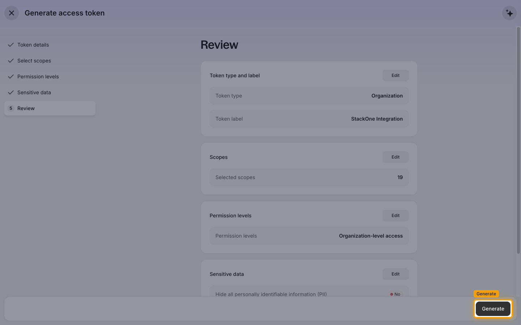Close the Generate access token dialog
Screen dimensions: 521x325
12,13
